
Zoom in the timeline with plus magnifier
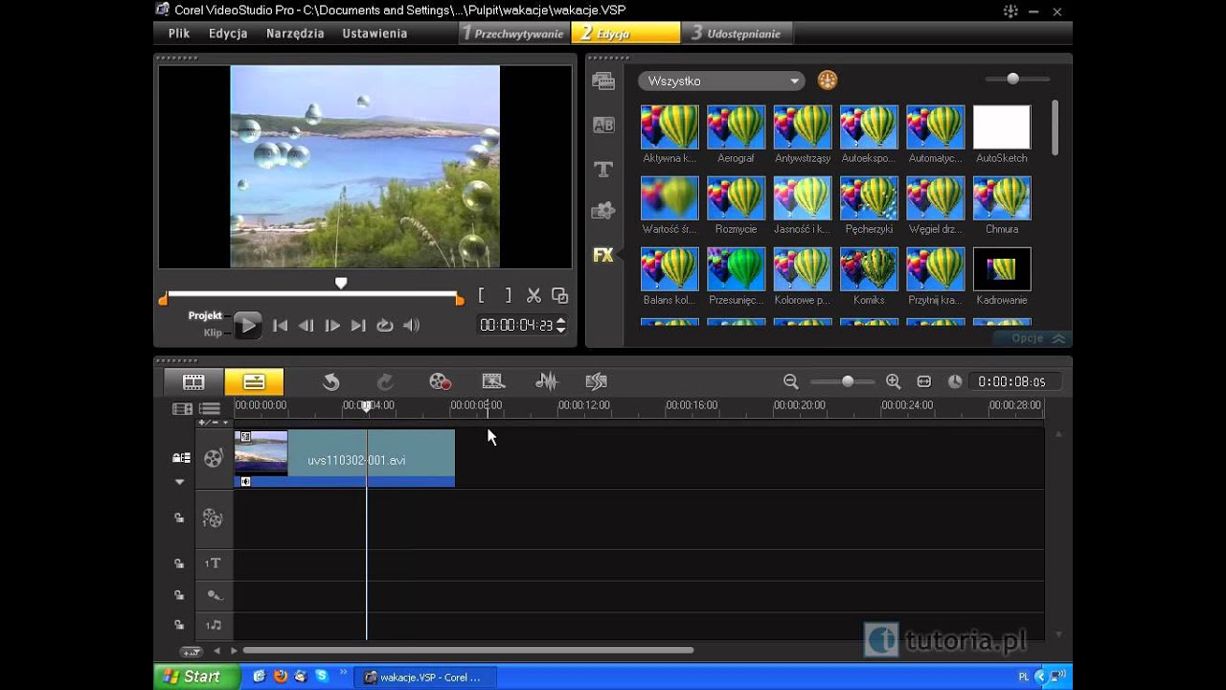(x=894, y=381)
